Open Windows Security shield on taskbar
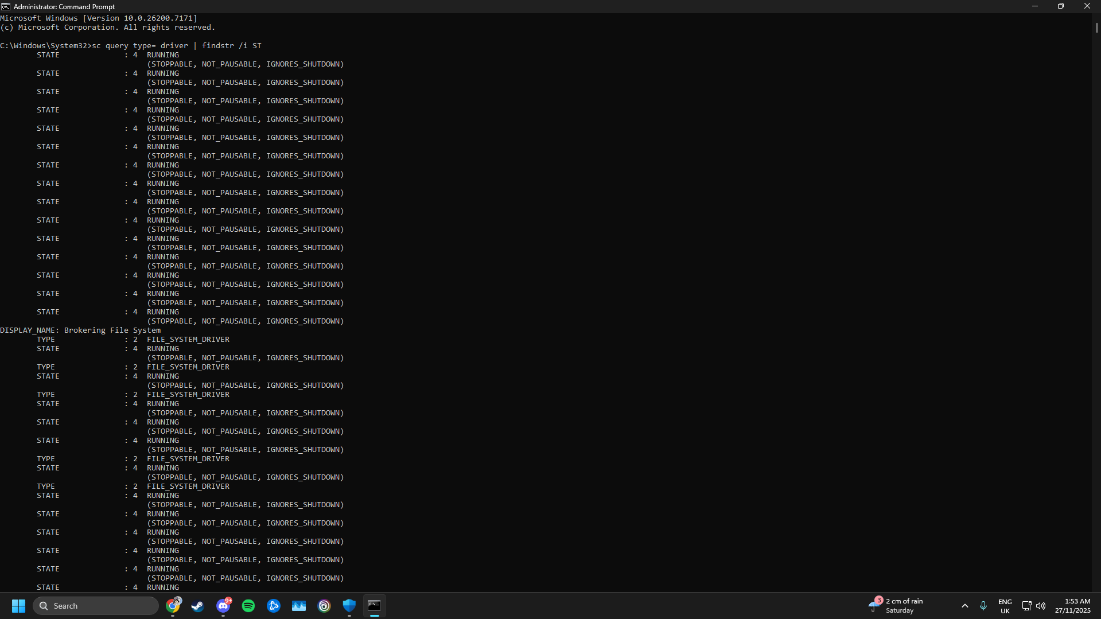Screen dimensions: 1101x619 pos(349,606)
